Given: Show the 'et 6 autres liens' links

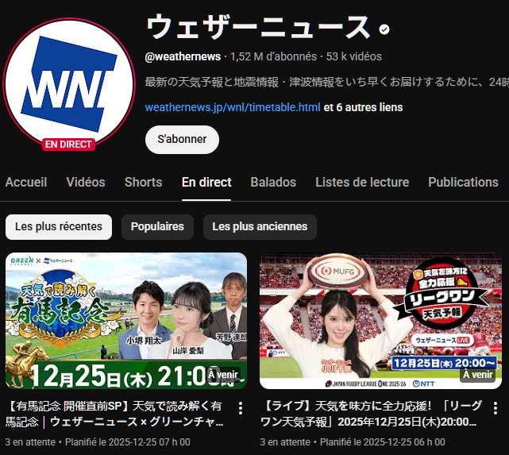Looking at the screenshot, I should click(x=363, y=107).
